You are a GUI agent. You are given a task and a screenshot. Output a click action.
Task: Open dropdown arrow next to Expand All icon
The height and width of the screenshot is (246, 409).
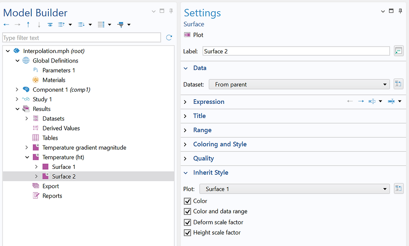pyautogui.click(x=90, y=25)
